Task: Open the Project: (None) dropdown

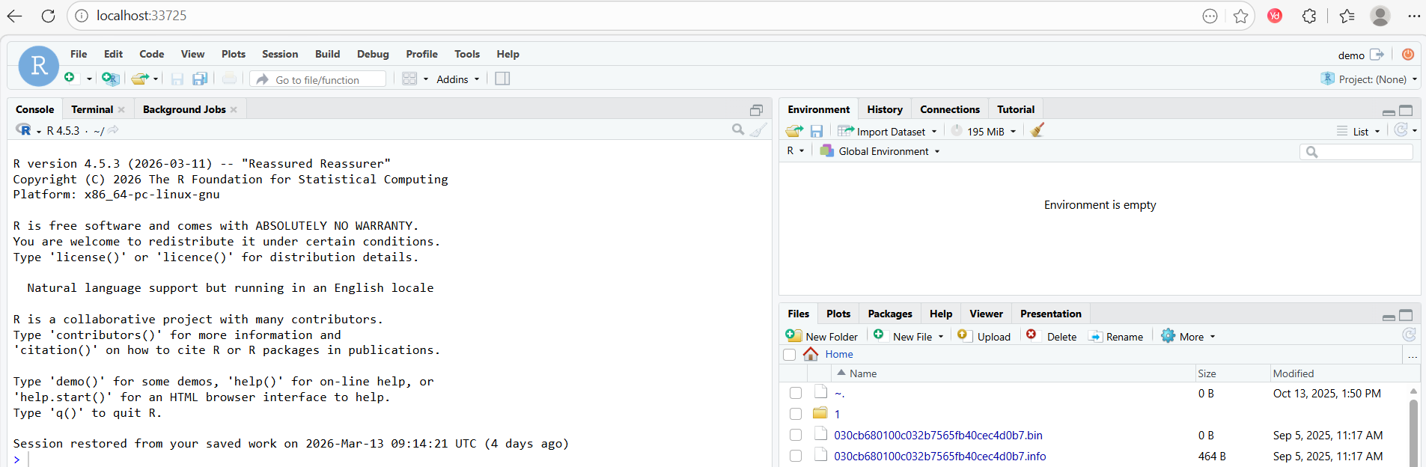Action: tap(1369, 79)
